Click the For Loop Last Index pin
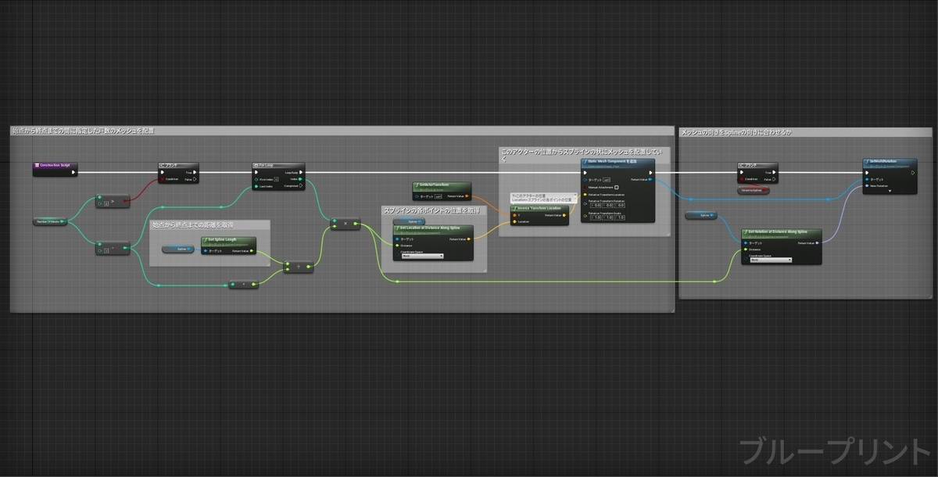 (x=256, y=186)
